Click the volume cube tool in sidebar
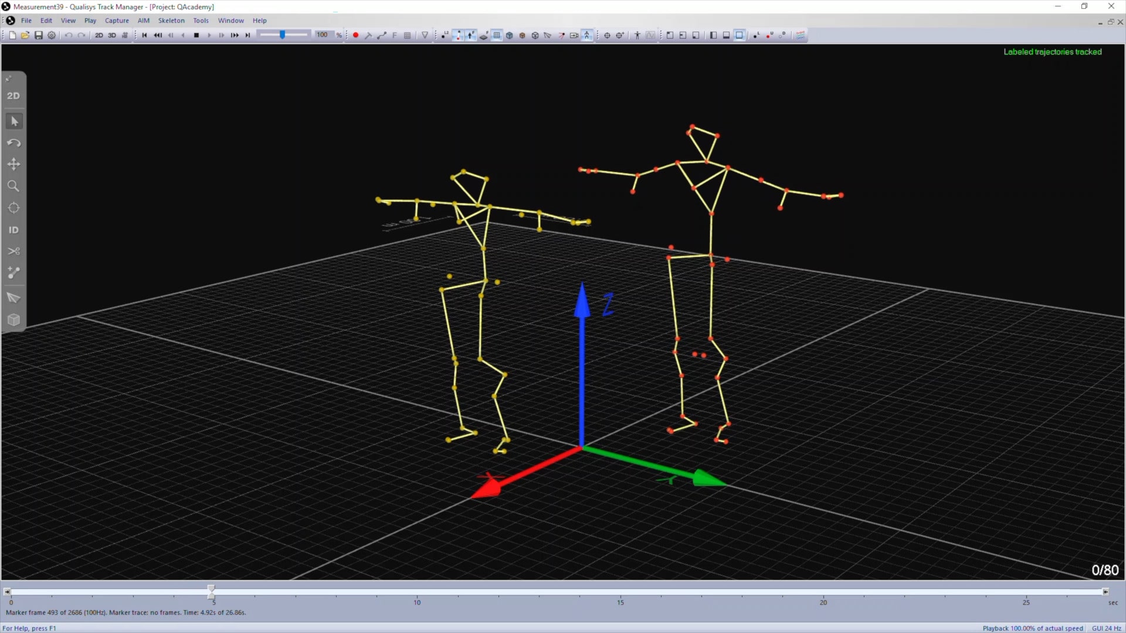 pos(14,320)
